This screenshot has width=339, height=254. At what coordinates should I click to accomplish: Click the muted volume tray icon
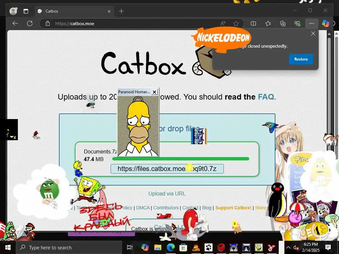click(296, 247)
